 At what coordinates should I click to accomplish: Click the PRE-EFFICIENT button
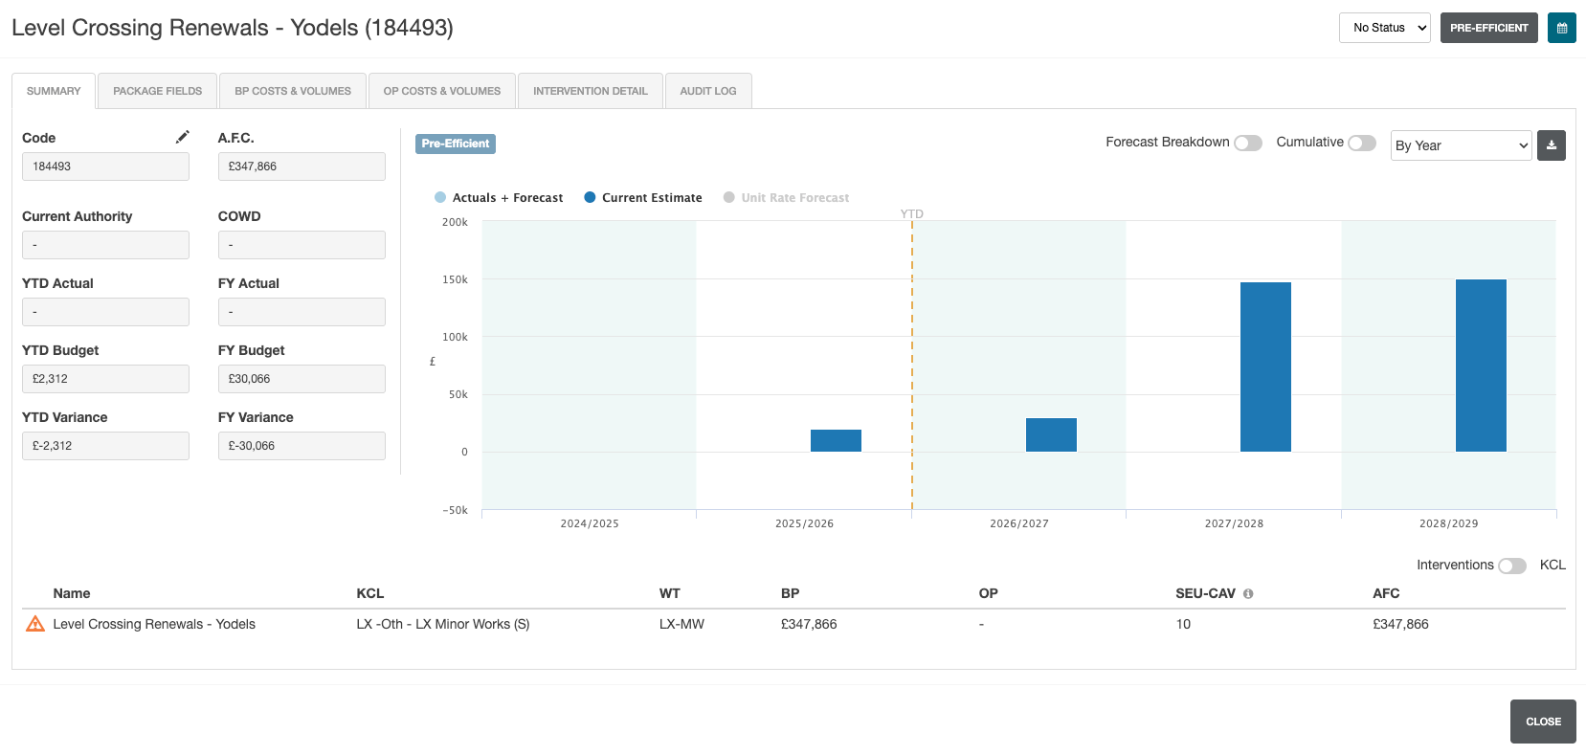1488,28
